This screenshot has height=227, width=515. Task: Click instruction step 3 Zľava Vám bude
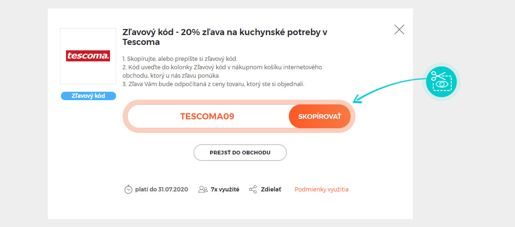(x=213, y=84)
